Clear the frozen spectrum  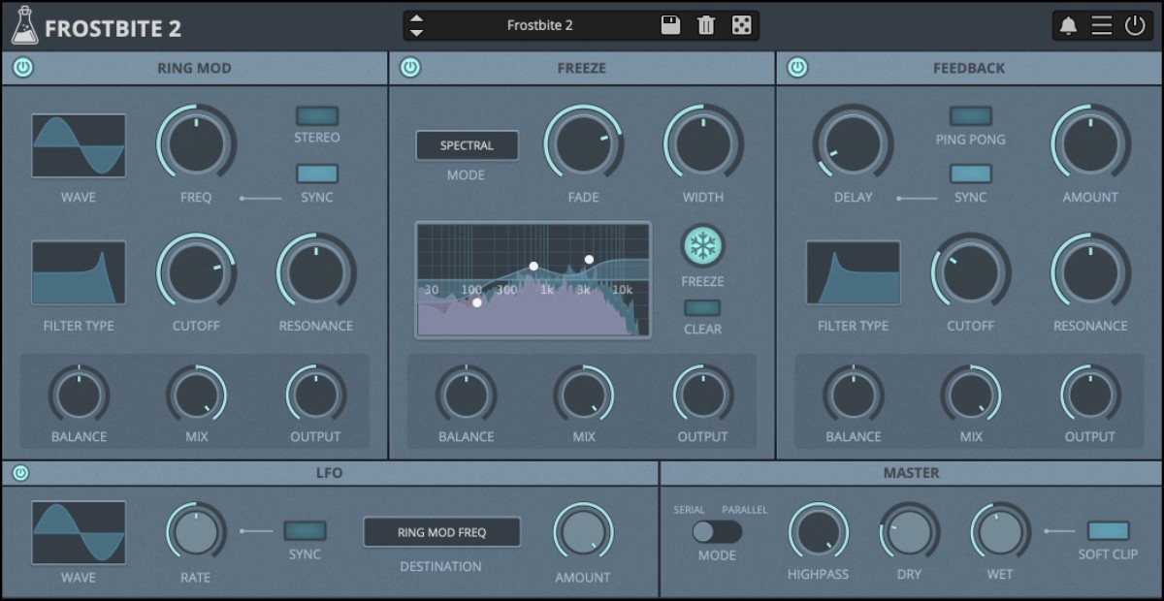[x=701, y=306]
